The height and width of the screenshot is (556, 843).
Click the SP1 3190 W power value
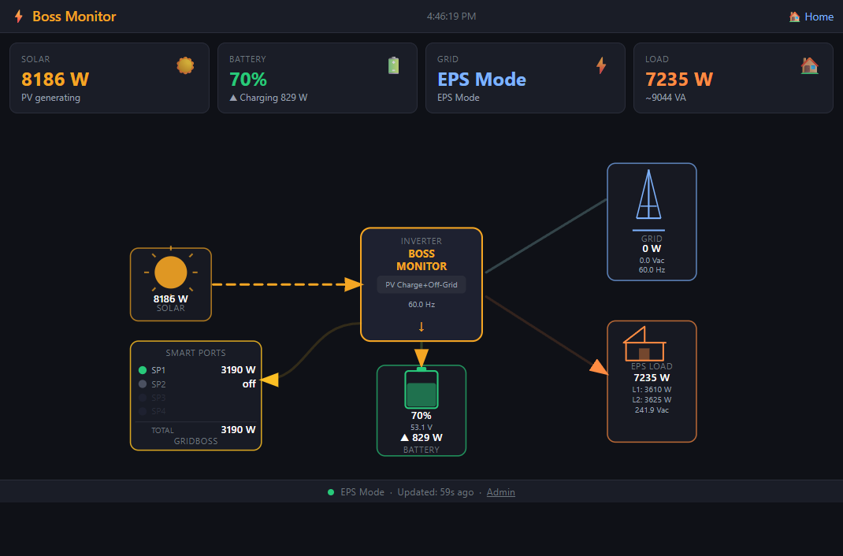pyautogui.click(x=238, y=370)
